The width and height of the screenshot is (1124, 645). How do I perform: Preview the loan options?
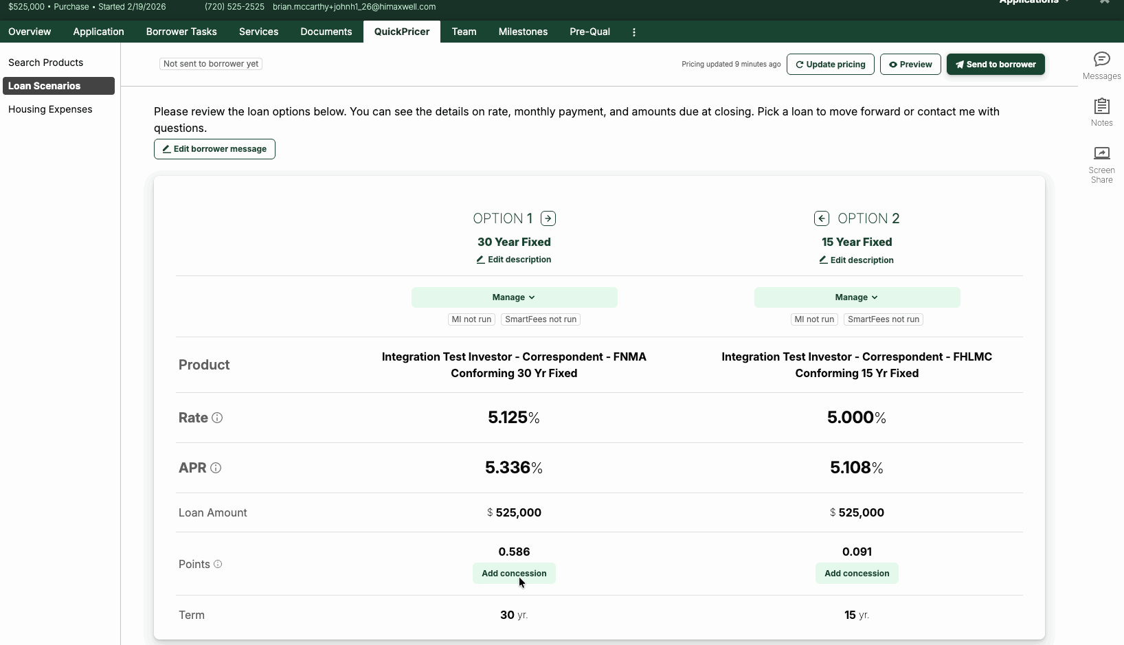[910, 65]
